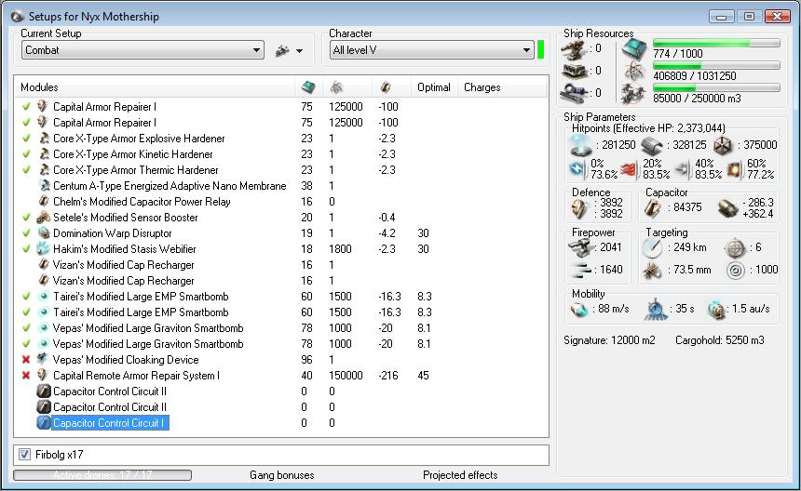Screen dimensions: 801x491
Task: Open the Character dropdown showing All level V
Action: [430, 50]
